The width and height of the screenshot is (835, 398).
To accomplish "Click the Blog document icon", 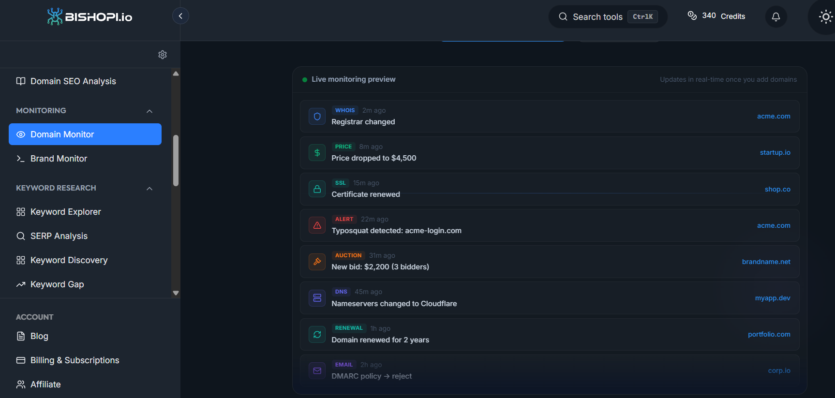I will (21, 336).
